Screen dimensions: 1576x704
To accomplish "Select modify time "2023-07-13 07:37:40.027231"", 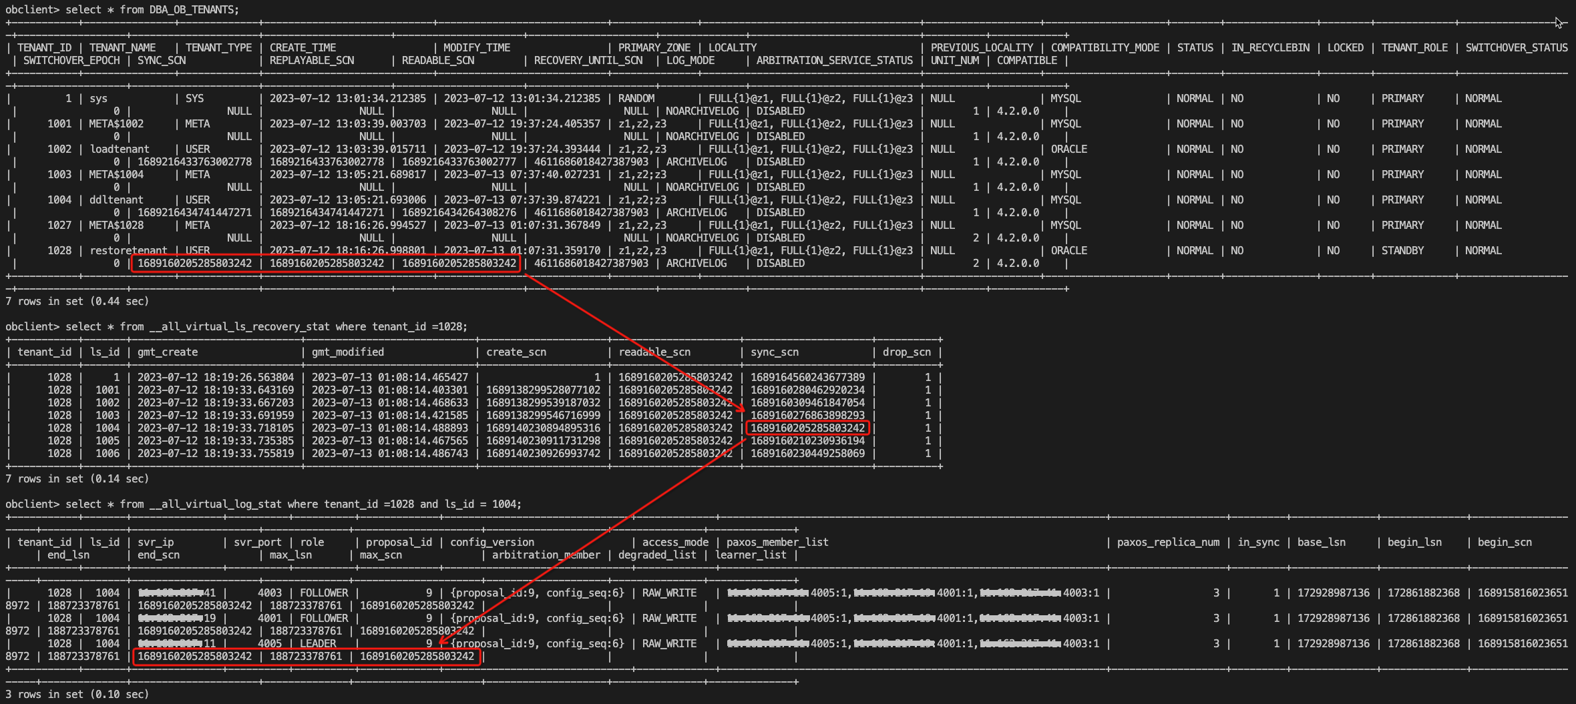I will tap(522, 174).
